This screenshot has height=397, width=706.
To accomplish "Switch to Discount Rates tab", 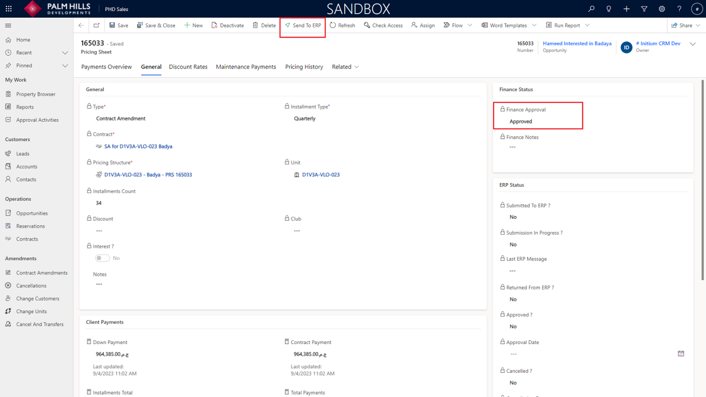I will pos(188,67).
